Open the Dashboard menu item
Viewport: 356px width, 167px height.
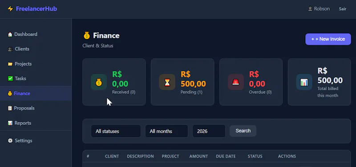36,35
